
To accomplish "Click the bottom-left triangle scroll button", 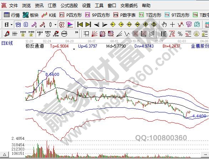I will tap(5, 155).
